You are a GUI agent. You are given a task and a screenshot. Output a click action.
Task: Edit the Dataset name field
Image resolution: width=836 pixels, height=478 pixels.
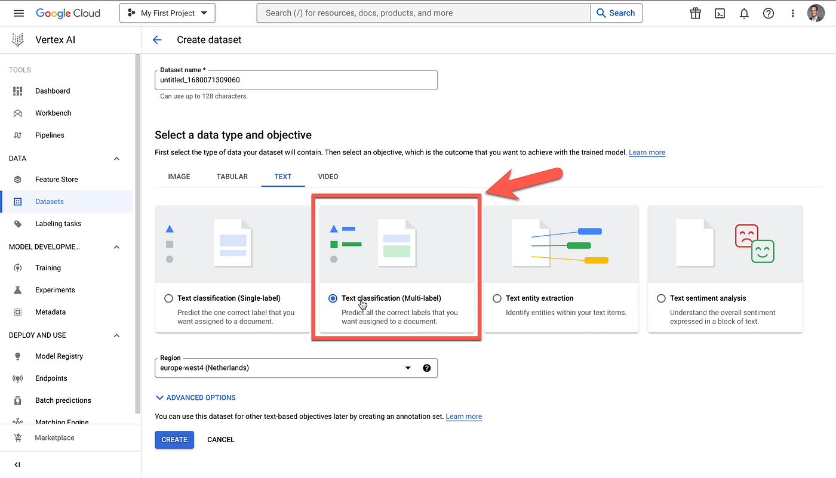point(296,80)
